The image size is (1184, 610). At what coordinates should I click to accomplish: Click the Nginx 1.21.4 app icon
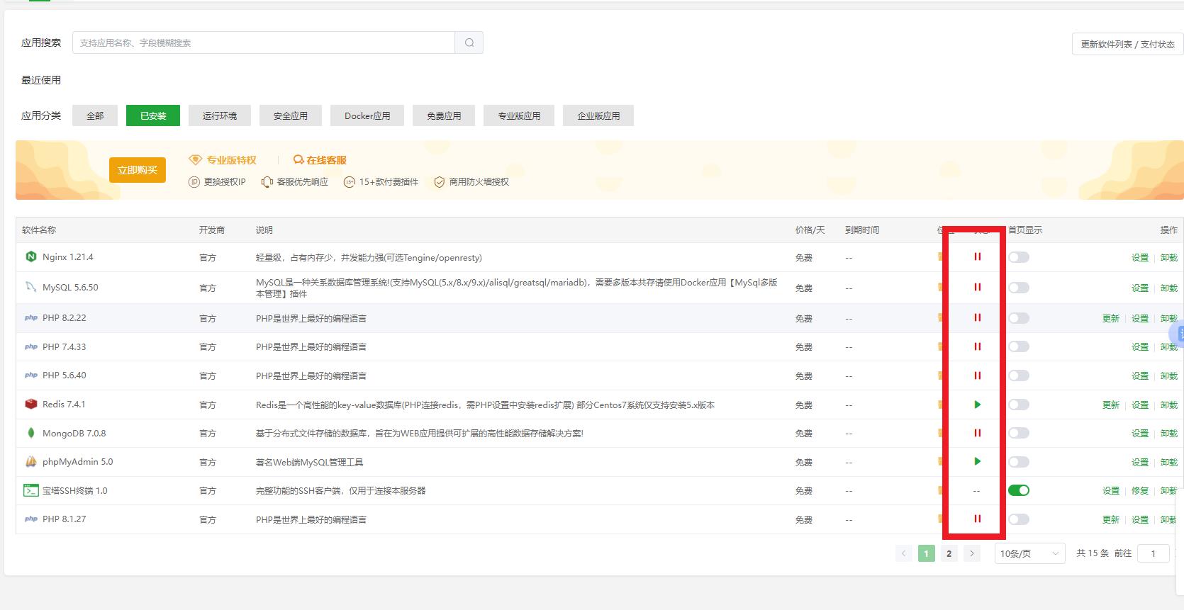pos(30,257)
